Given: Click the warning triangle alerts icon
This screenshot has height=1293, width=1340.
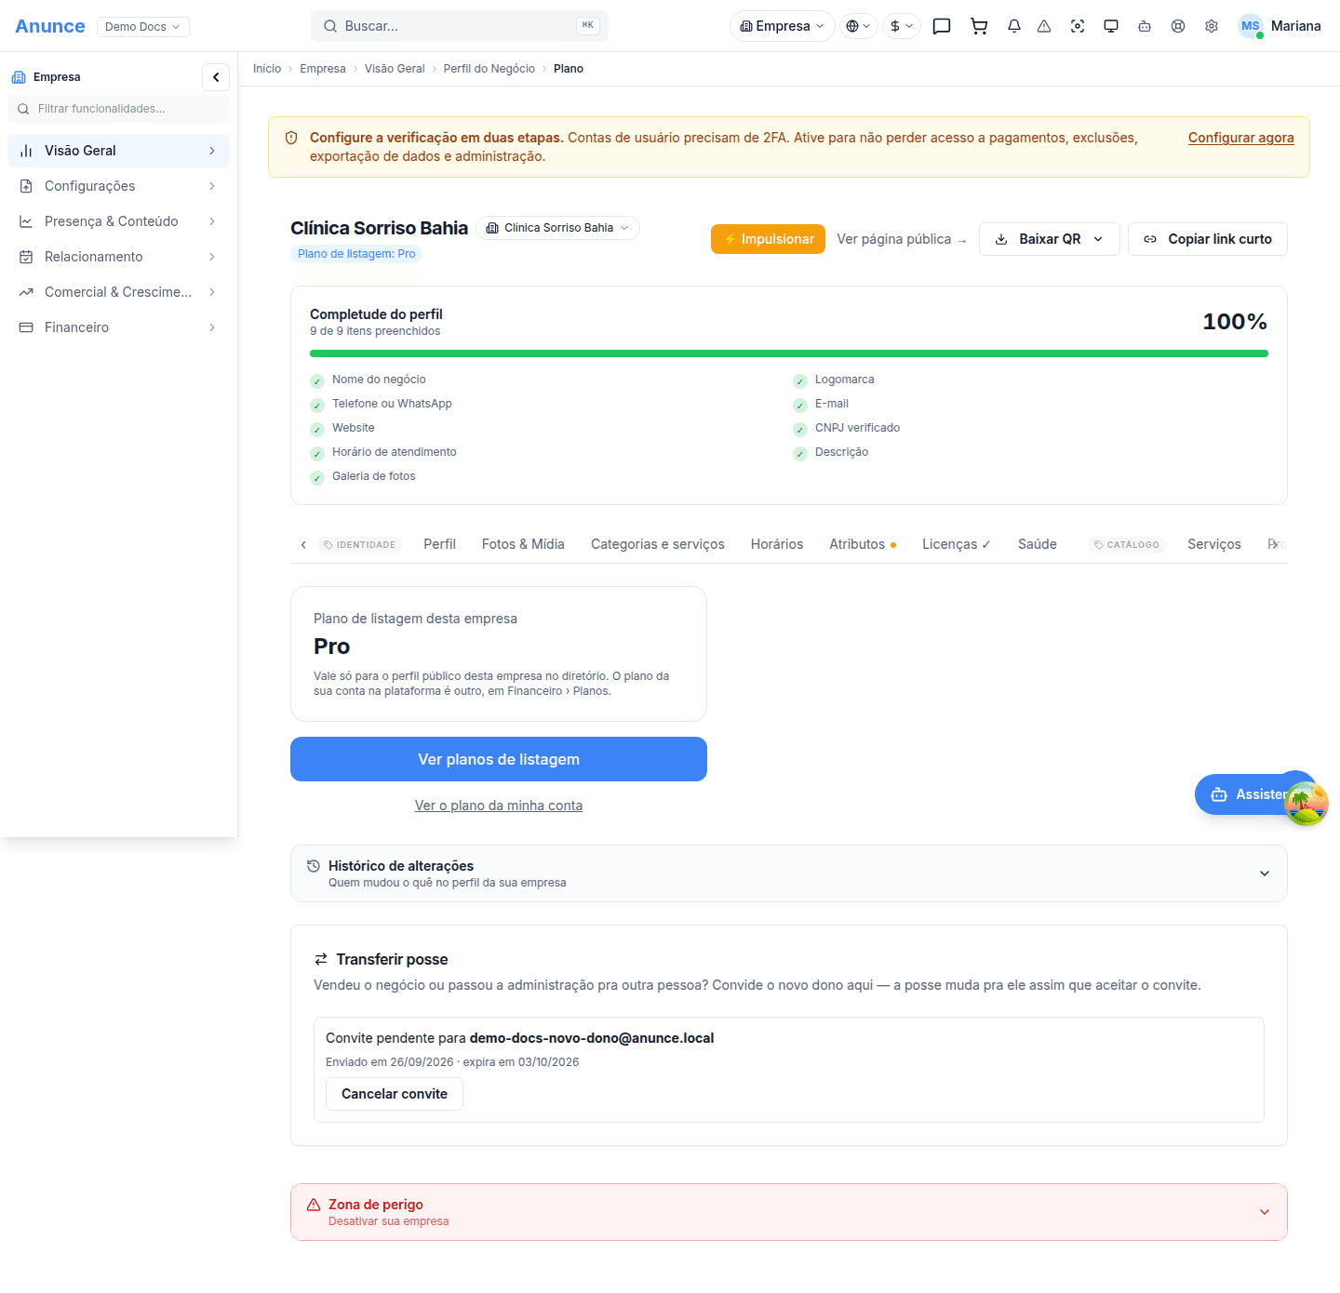Looking at the screenshot, I should pos(1044,26).
